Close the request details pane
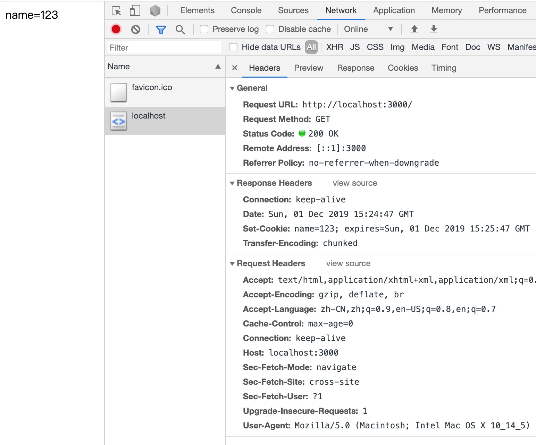 [235, 68]
